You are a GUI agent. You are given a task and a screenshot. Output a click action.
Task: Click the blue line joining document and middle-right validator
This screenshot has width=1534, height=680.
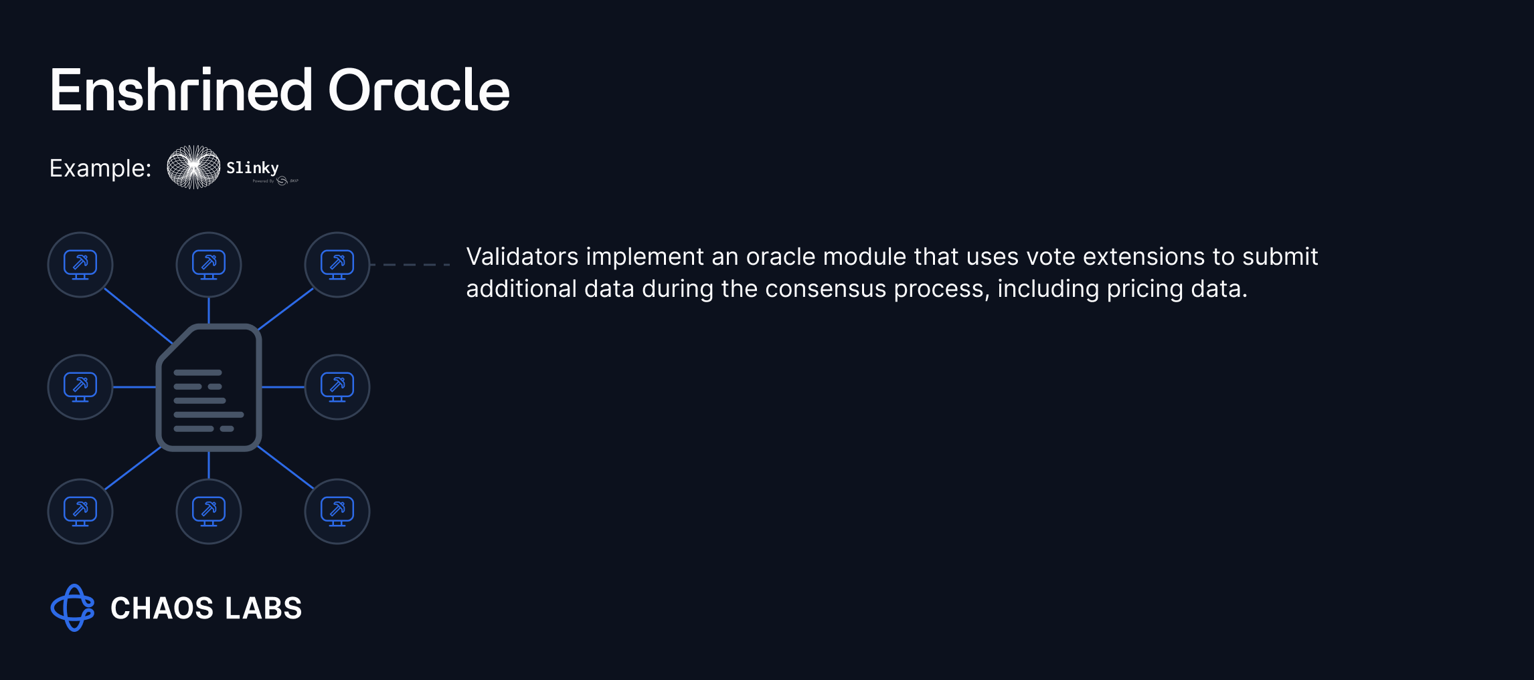283,387
